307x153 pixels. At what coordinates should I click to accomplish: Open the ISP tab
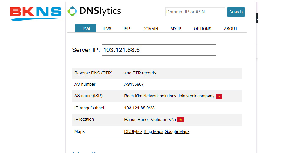click(127, 29)
